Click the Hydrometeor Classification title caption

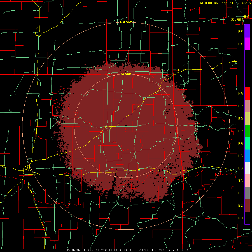(127, 250)
